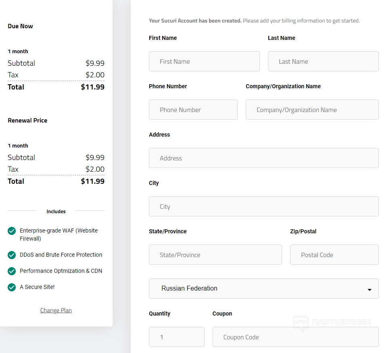Click the Postal Code field
Screen dimensions: 391x353
point(334,255)
